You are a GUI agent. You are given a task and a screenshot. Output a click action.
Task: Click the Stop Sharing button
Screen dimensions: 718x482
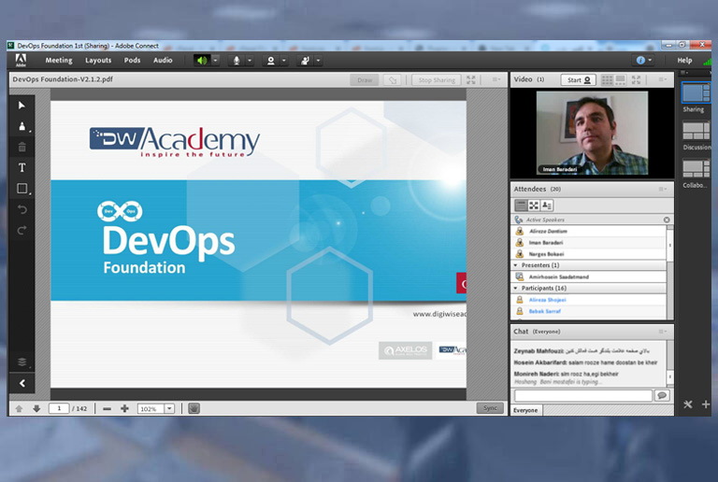437,80
